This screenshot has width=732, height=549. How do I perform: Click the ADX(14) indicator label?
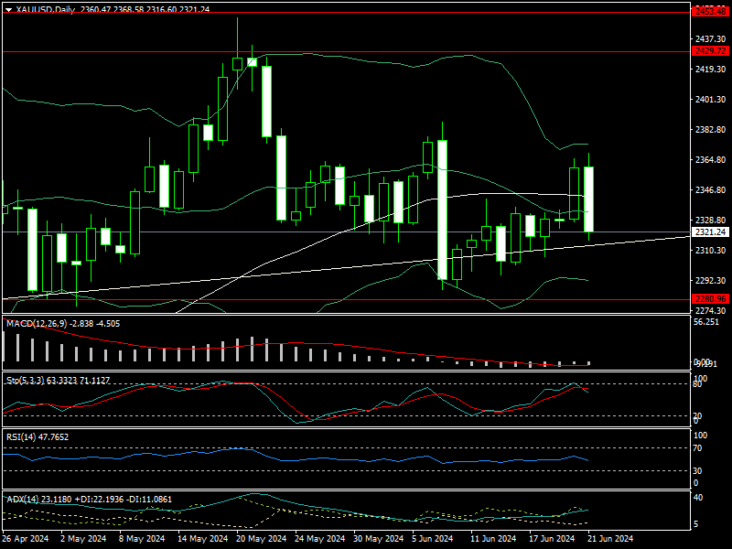pos(23,499)
